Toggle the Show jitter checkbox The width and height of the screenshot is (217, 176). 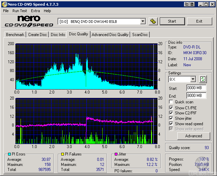click(171, 118)
